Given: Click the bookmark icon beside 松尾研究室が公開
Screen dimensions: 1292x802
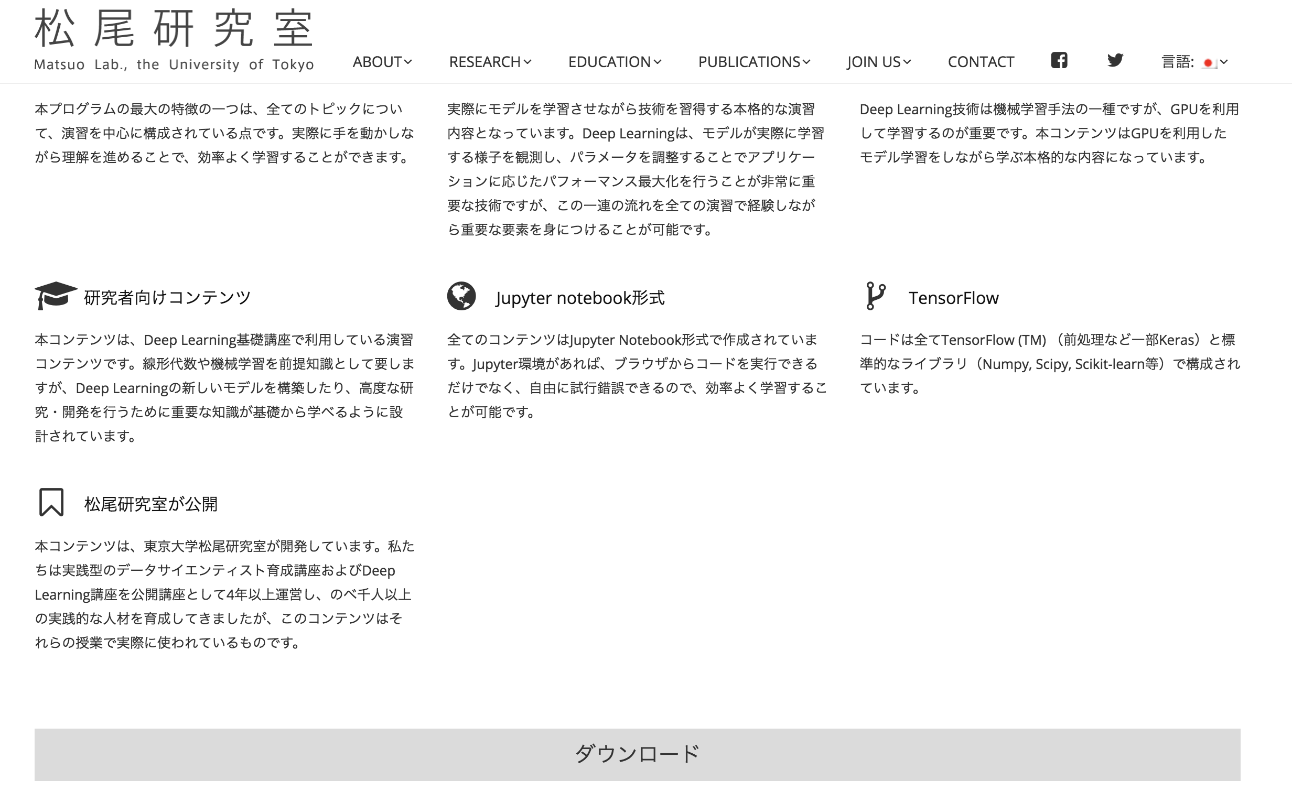Looking at the screenshot, I should (x=51, y=502).
